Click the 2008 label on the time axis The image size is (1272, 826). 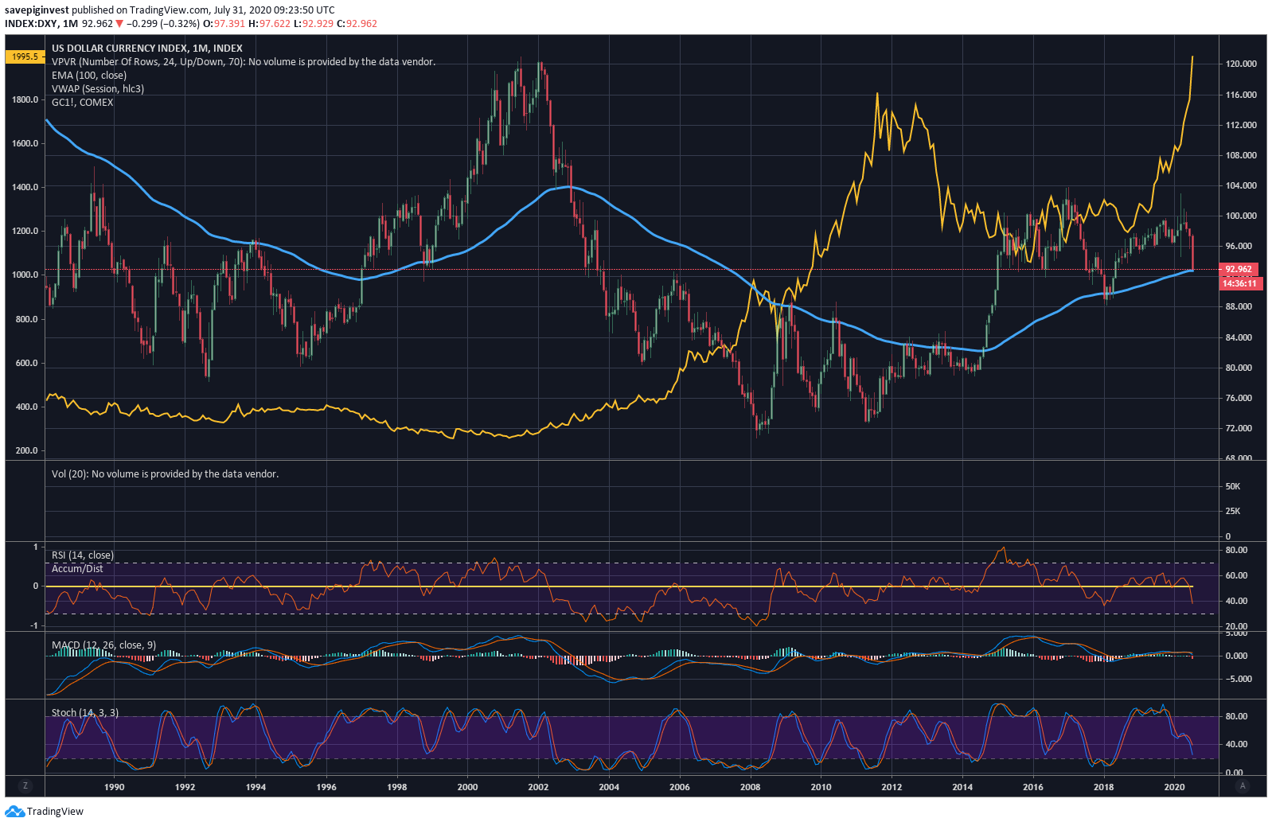pyautogui.click(x=750, y=787)
